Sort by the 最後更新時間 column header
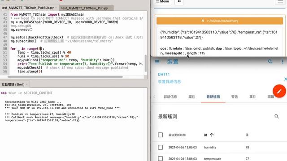 click(177, 135)
